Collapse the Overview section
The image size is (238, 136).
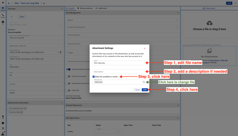62,9
